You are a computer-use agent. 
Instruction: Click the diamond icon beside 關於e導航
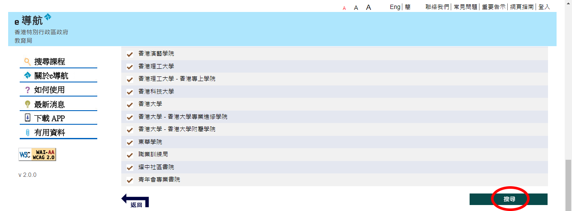(27, 76)
